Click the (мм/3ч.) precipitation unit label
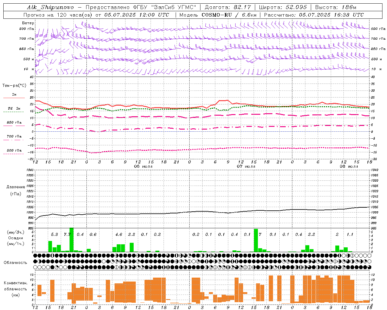Screen dimensions: 387x310 pos(16,232)
